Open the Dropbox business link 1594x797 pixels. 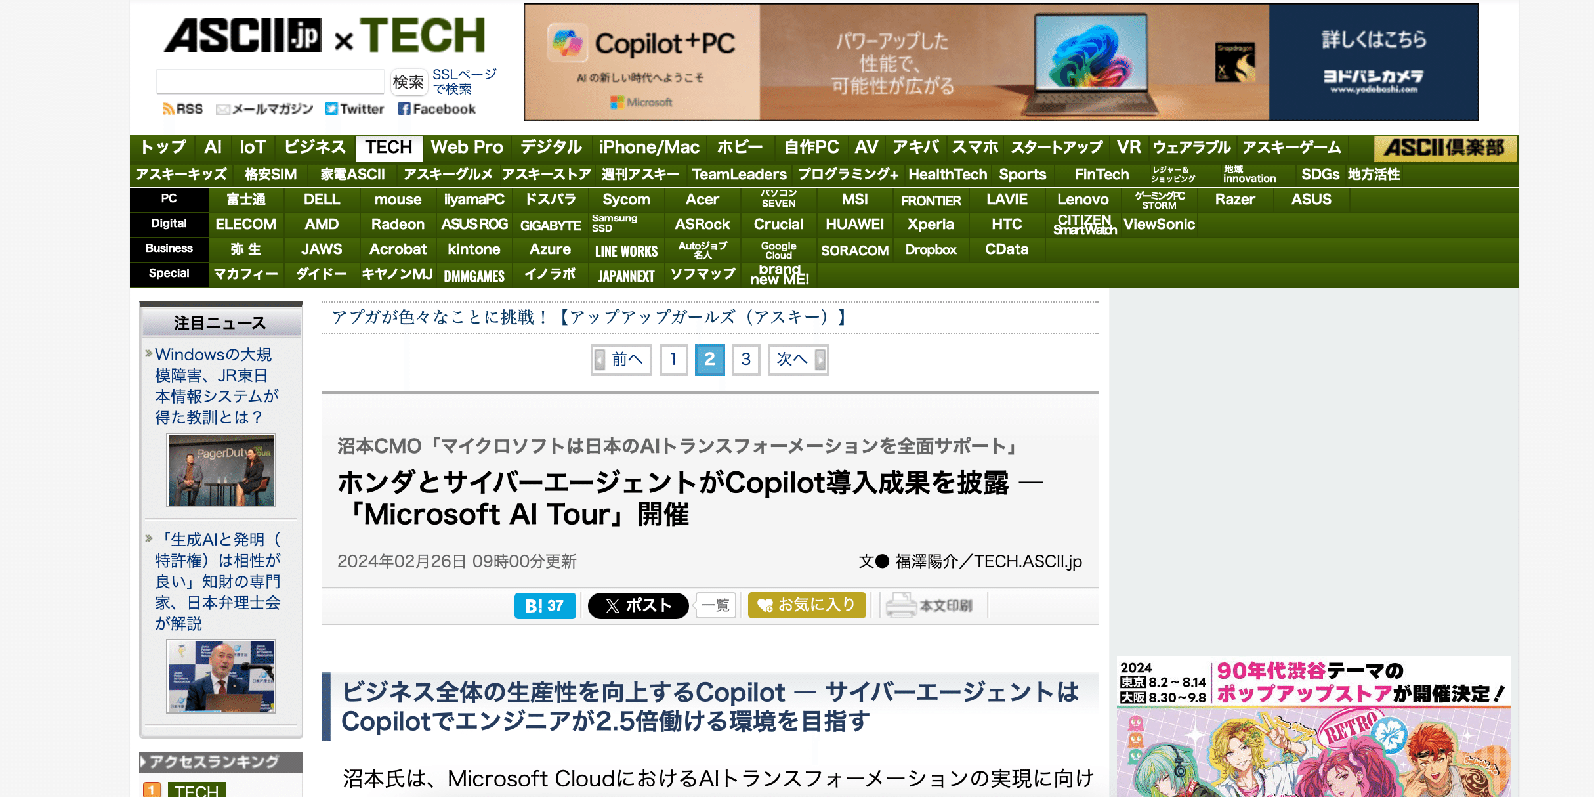click(x=931, y=249)
